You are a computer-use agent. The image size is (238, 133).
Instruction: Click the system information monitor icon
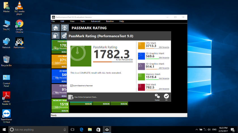click(x=64, y=28)
